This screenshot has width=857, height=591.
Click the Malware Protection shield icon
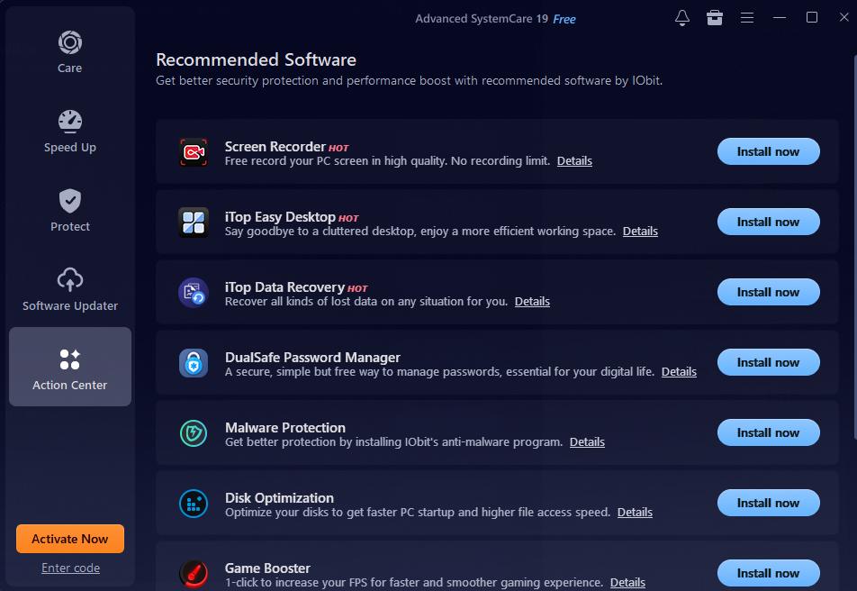(194, 433)
